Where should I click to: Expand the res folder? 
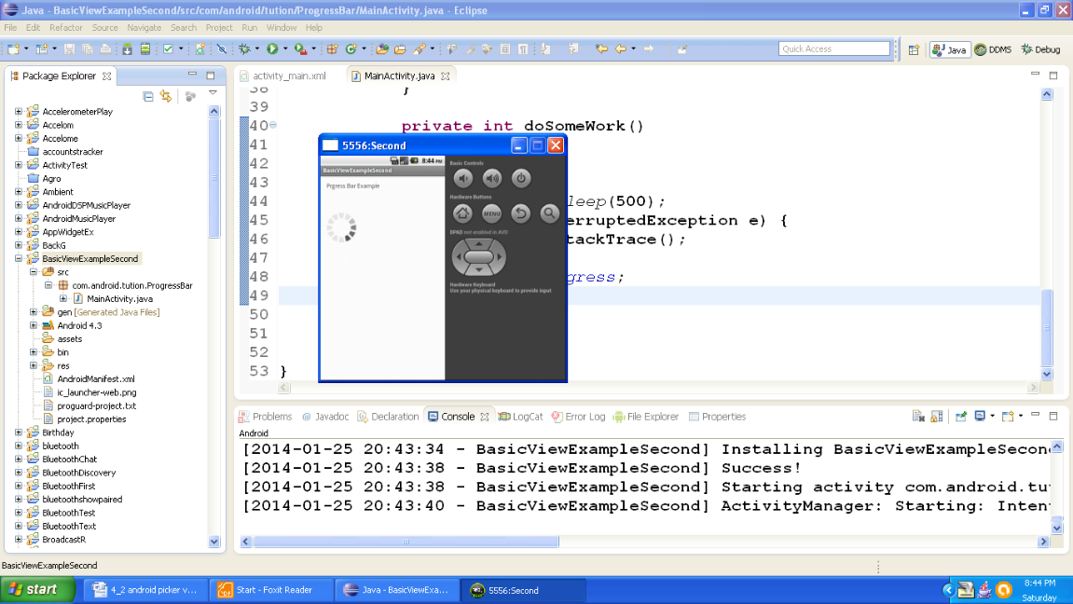[x=34, y=365]
